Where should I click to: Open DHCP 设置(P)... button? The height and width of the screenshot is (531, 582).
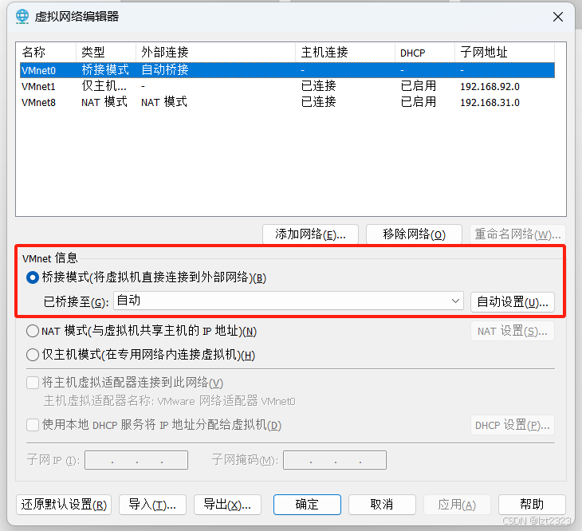[513, 425]
